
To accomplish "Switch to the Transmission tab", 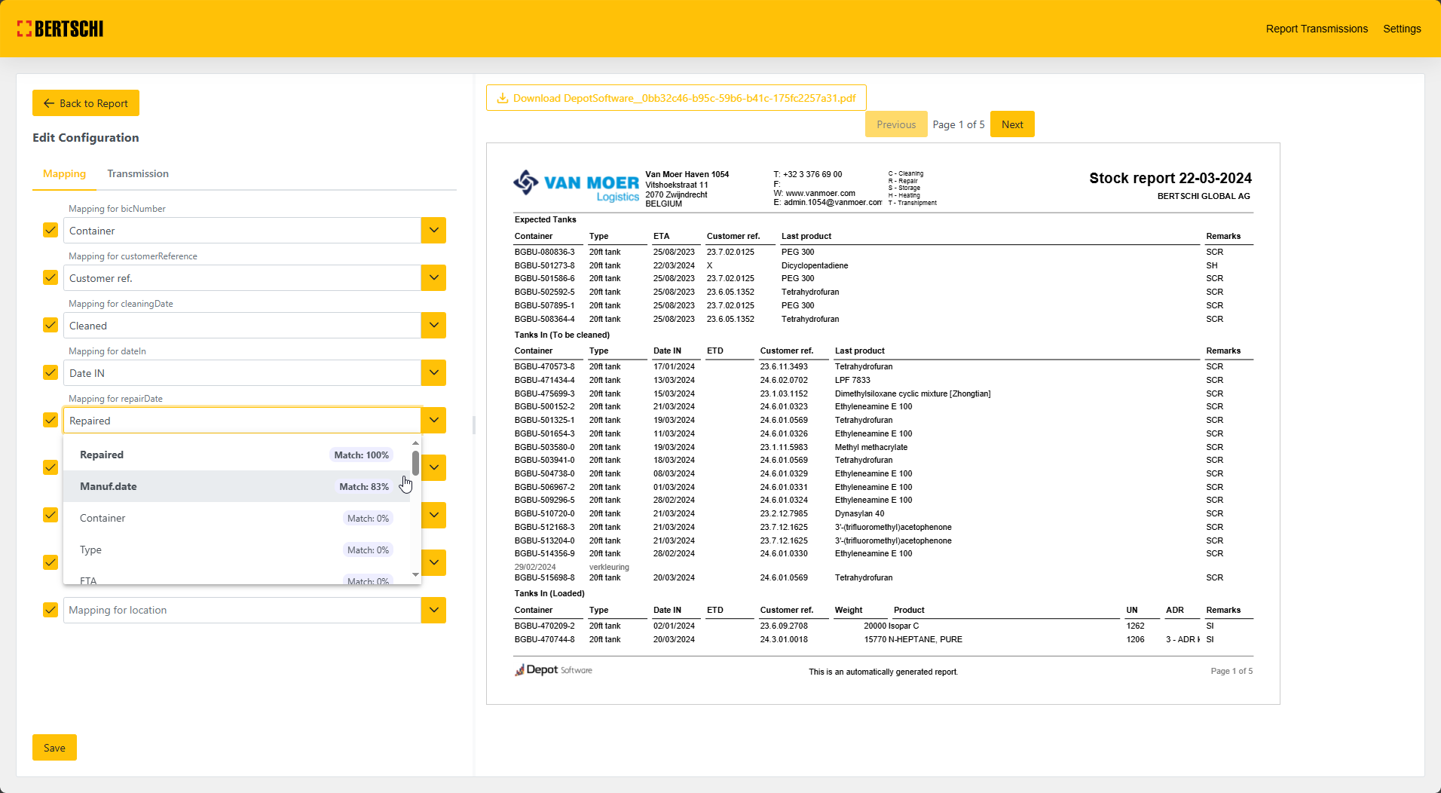I will coord(138,173).
